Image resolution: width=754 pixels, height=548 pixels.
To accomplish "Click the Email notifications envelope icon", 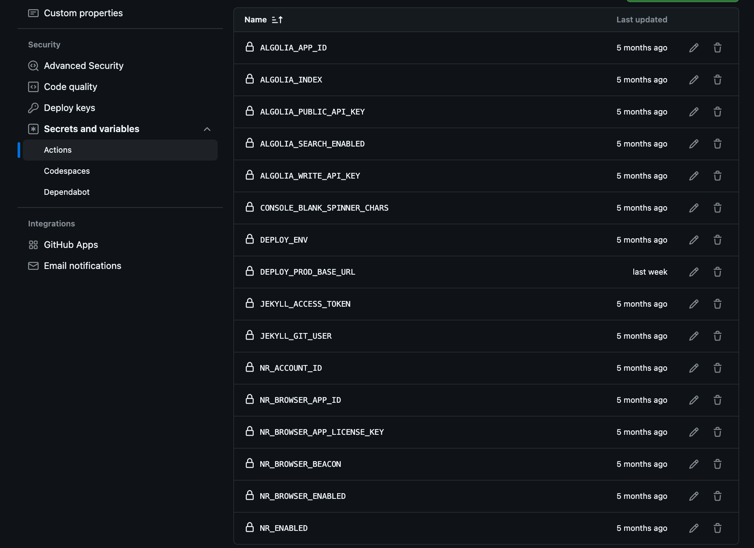I will [x=33, y=265].
